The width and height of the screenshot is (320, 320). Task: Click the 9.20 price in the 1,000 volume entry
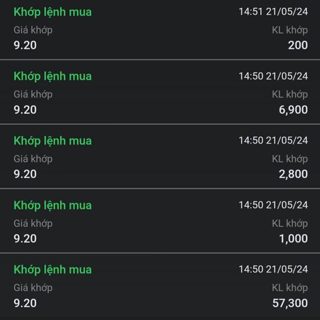tap(25, 238)
